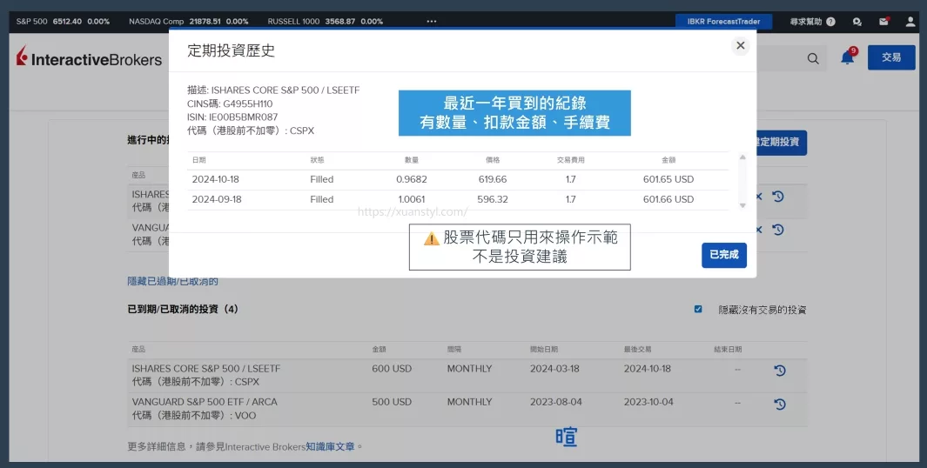Click the partially hidden 定期投資 create button
Screen dimensions: 927x468
[782, 143]
